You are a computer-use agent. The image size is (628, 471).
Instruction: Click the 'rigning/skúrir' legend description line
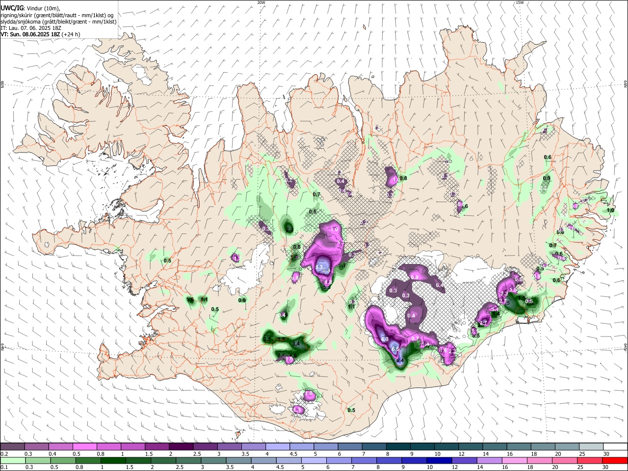(57, 15)
